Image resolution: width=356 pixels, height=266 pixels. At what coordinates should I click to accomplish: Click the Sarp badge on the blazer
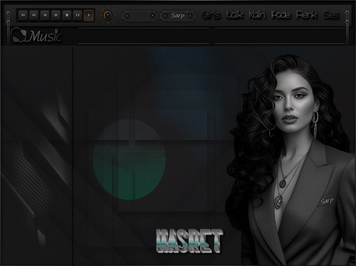[x=327, y=201]
